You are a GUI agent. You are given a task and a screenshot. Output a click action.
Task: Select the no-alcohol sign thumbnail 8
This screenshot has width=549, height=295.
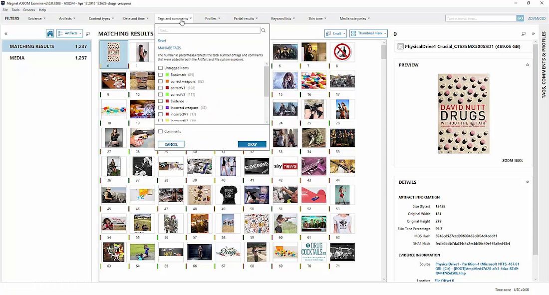pos(342,52)
